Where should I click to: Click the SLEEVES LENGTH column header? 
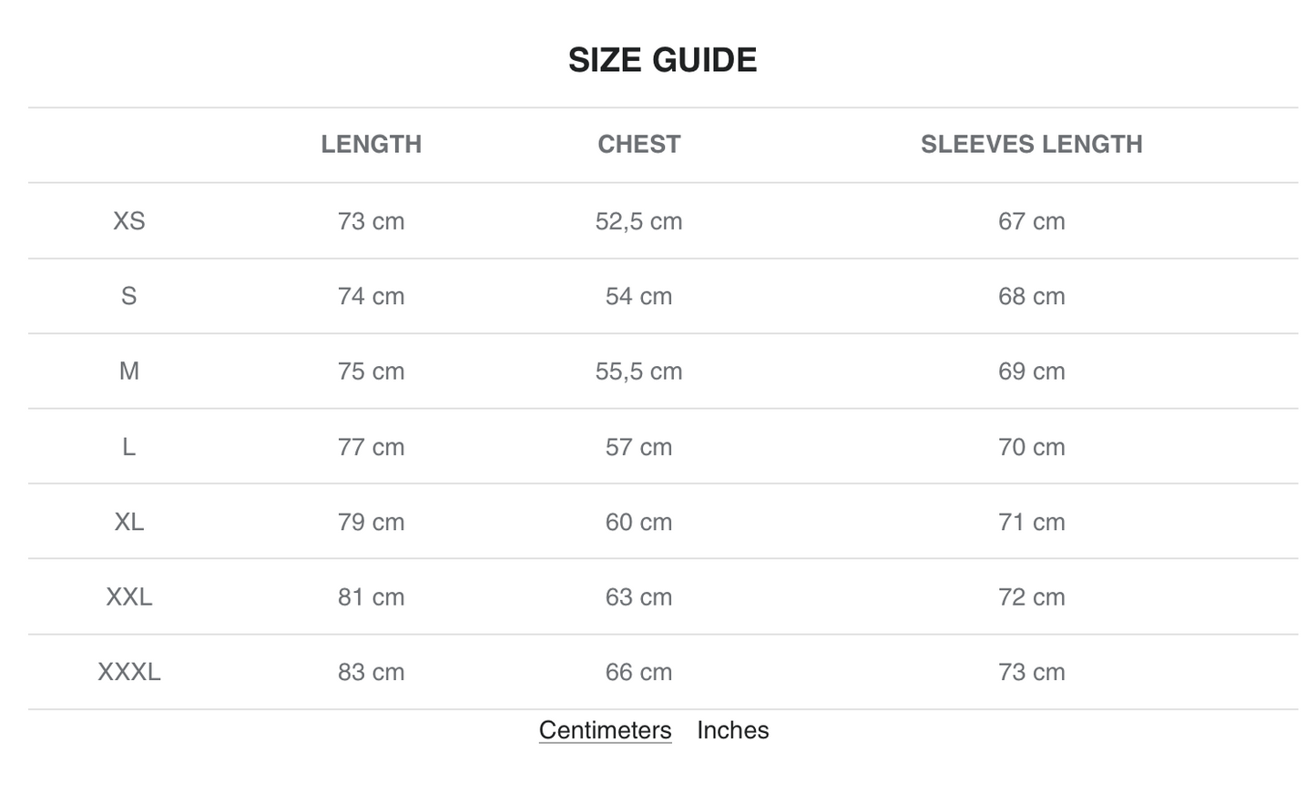tap(1031, 144)
